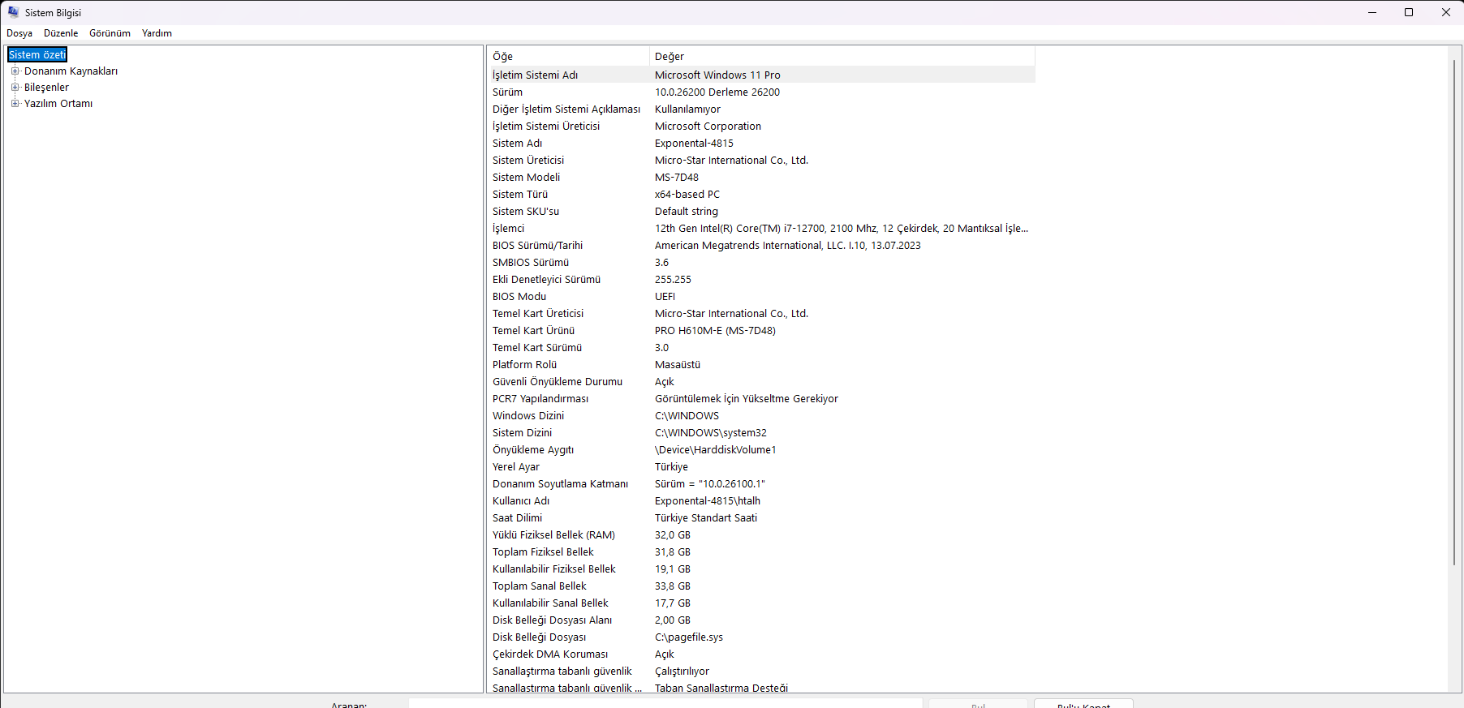Select Donanım Soyutlama Katmanı row label

pos(560,483)
